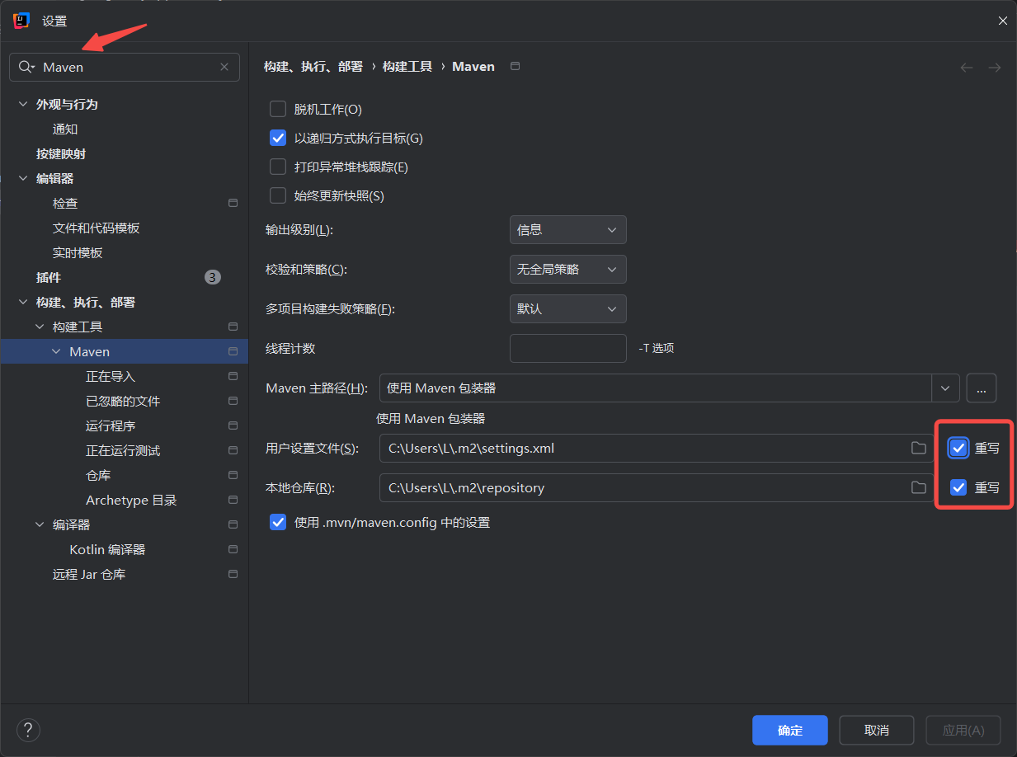Image resolution: width=1017 pixels, height=757 pixels.
Task: Click the project icon beside 仓库 row
Action: point(233,475)
